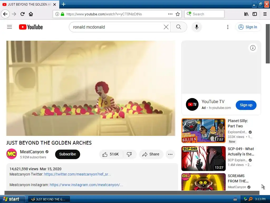Click the page vertical scrollbar thumb
The image size is (270, 203).
(268, 44)
